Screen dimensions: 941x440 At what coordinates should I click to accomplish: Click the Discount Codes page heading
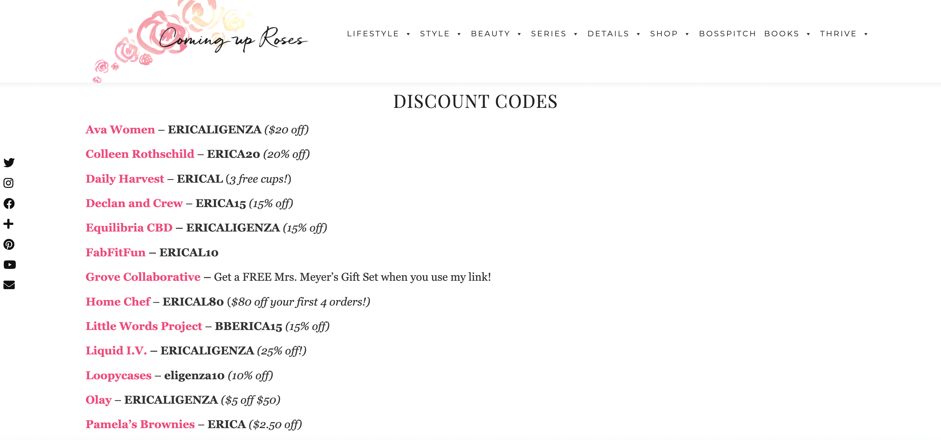click(475, 101)
